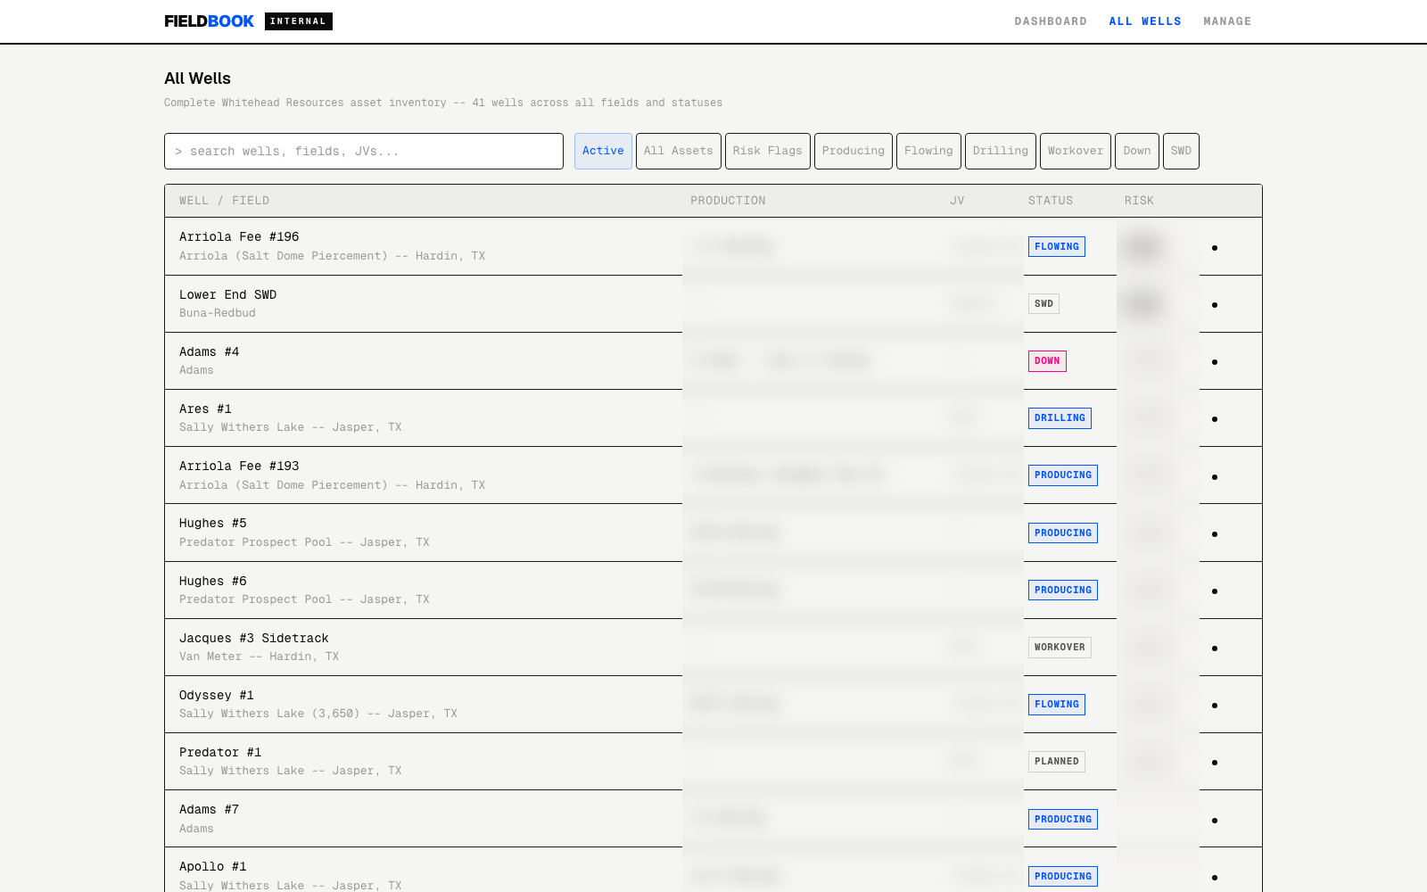Click the FIELDBOOK logo
This screenshot has height=892, width=1427.
[210, 21]
